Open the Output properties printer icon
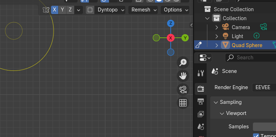This screenshot has height=137, width=276. (x=201, y=102)
